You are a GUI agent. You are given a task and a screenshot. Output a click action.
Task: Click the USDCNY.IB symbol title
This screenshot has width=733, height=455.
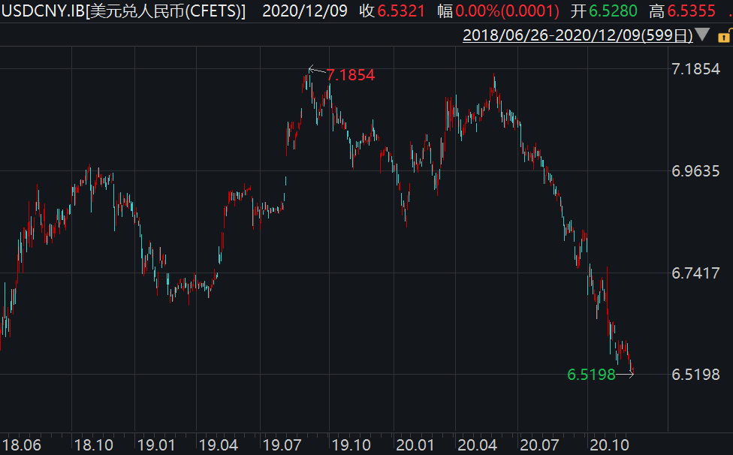point(123,11)
